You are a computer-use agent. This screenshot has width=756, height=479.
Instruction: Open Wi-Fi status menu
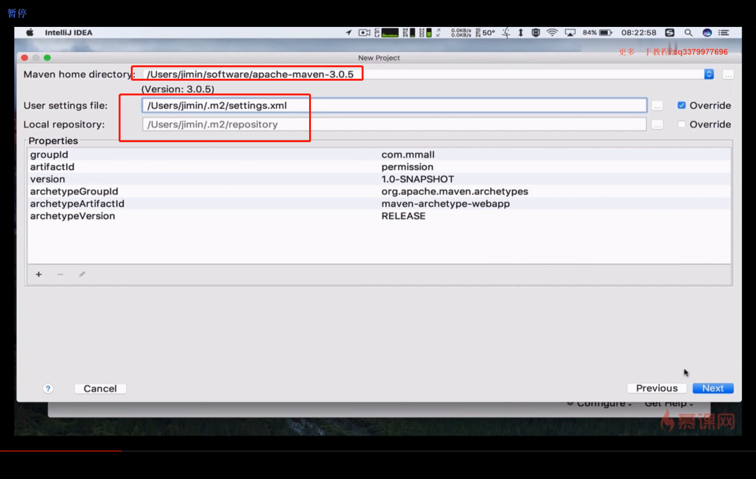tap(552, 33)
